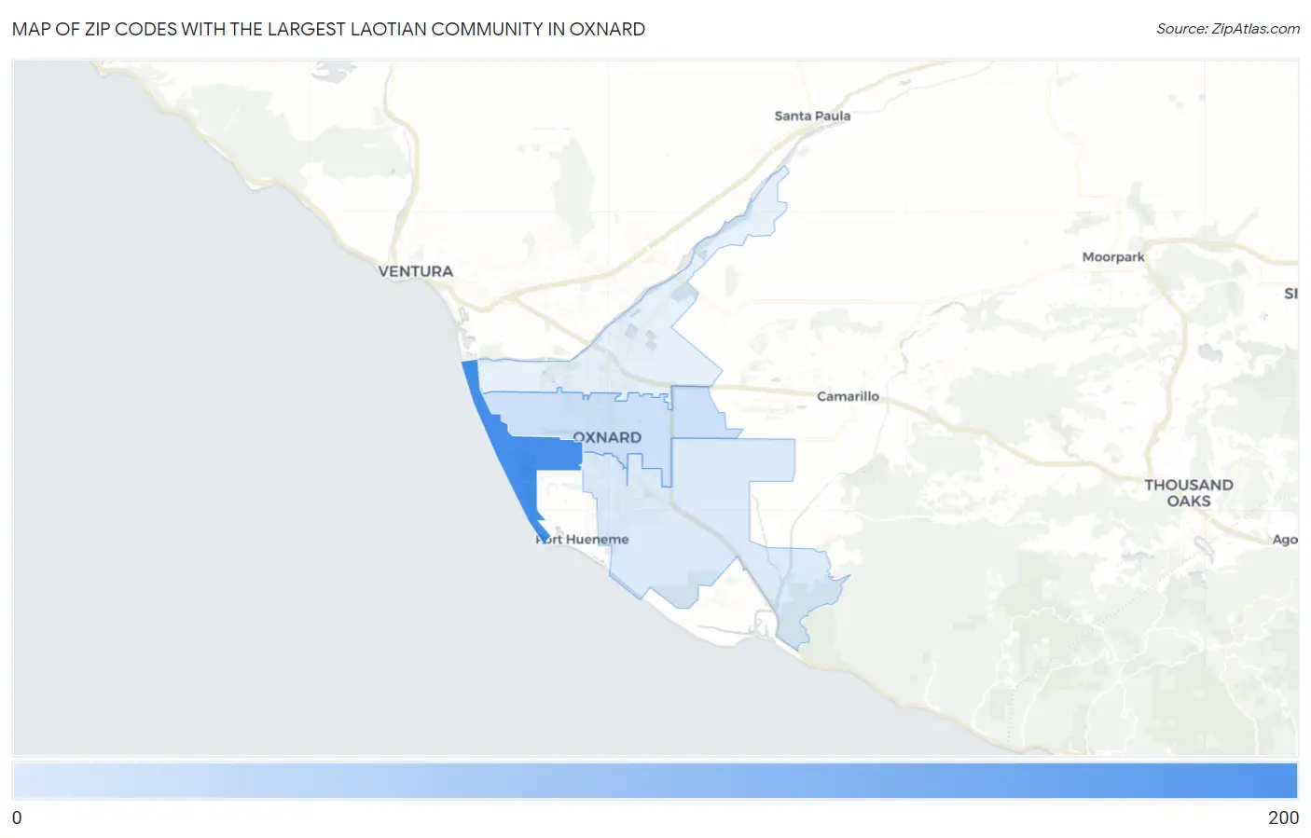This screenshot has width=1311, height=838.
Task: Click the Camarillo map label
Action: pyautogui.click(x=848, y=396)
